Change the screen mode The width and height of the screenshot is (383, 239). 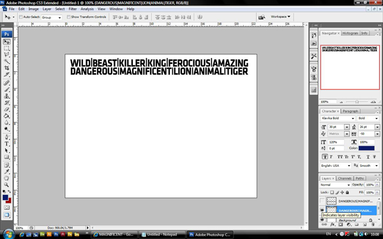click(x=6, y=215)
